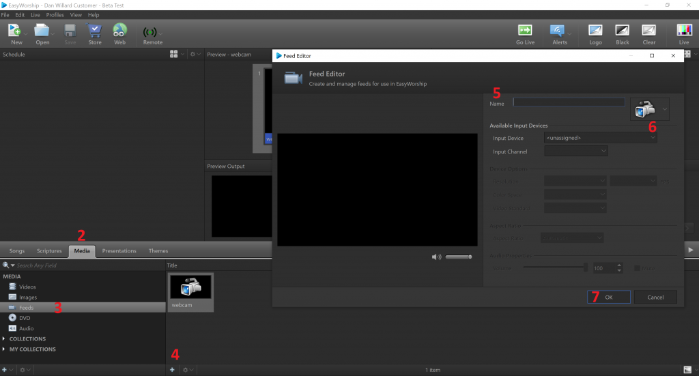Viewport: 699px width, 376px height.
Task: Toggle the Mute checkbox
Action: point(637,268)
